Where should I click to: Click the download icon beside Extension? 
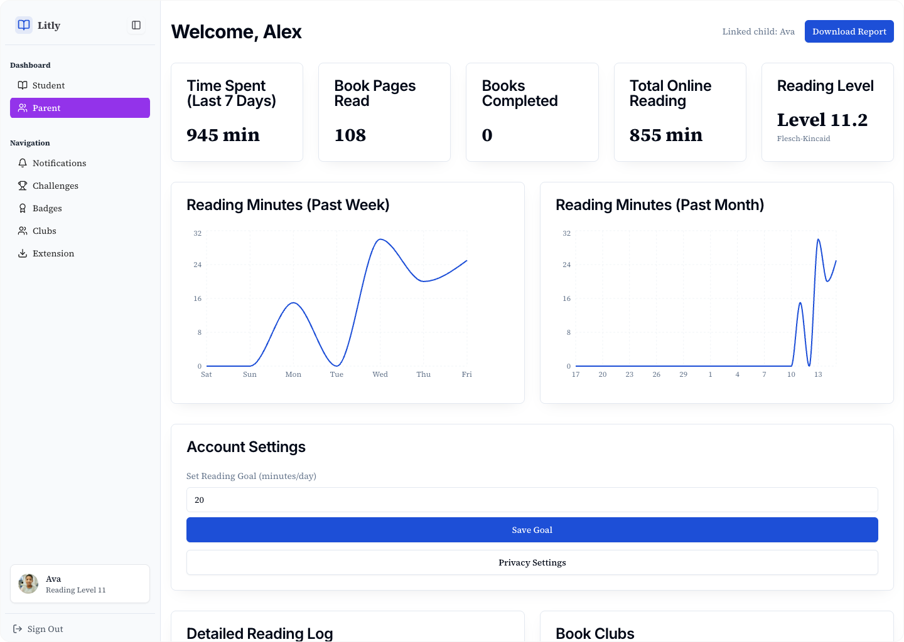coord(23,253)
